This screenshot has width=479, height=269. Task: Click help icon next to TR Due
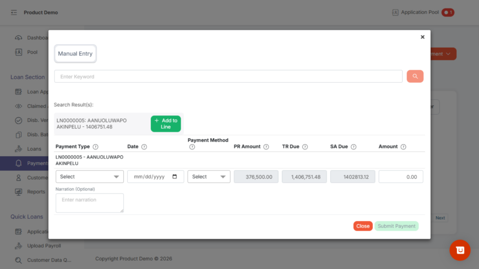coord(305,147)
